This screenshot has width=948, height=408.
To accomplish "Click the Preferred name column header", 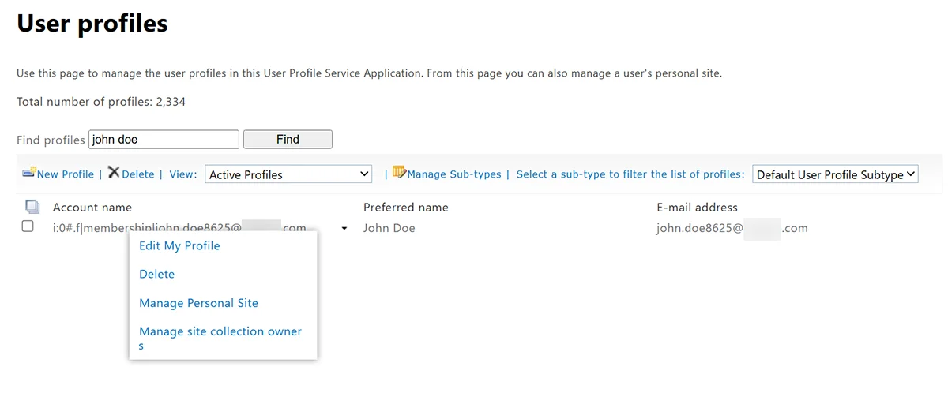I will pos(406,208).
